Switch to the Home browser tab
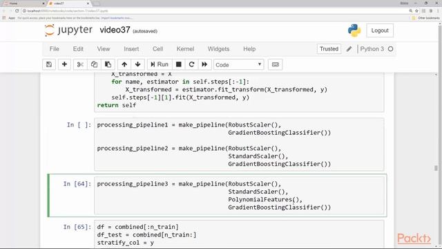Screen dimensions: 442x249 [24, 3]
